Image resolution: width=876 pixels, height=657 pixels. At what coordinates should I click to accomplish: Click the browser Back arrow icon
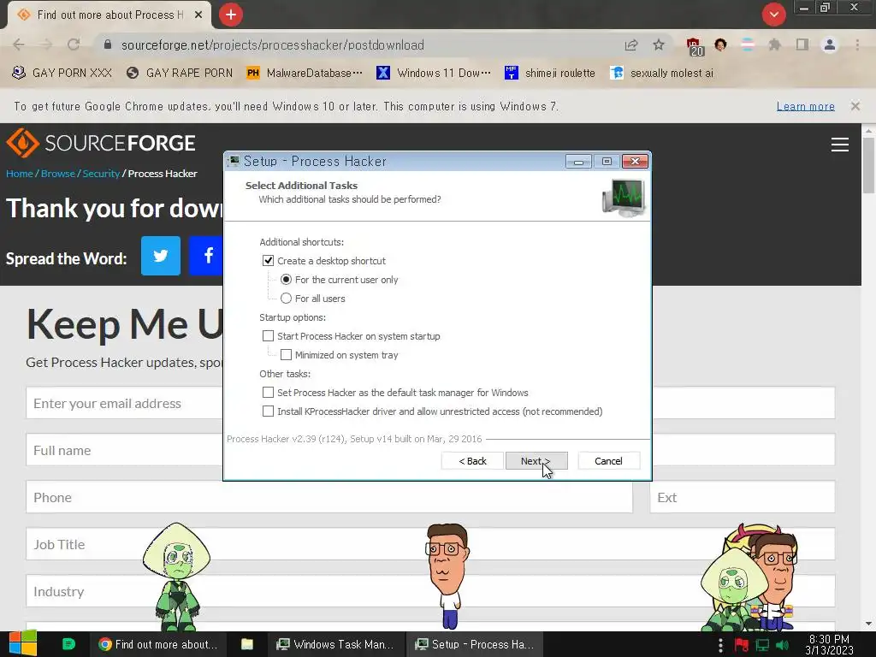coord(19,44)
